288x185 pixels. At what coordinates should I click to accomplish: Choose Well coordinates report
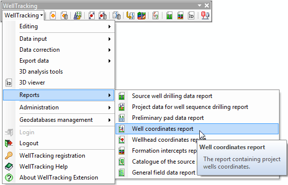(197, 129)
